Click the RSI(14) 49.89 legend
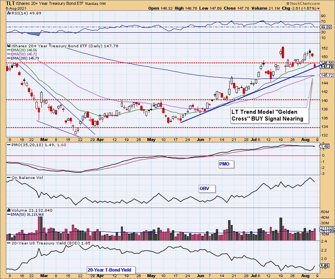Viewport: 335px width, 279px height. [26, 13]
